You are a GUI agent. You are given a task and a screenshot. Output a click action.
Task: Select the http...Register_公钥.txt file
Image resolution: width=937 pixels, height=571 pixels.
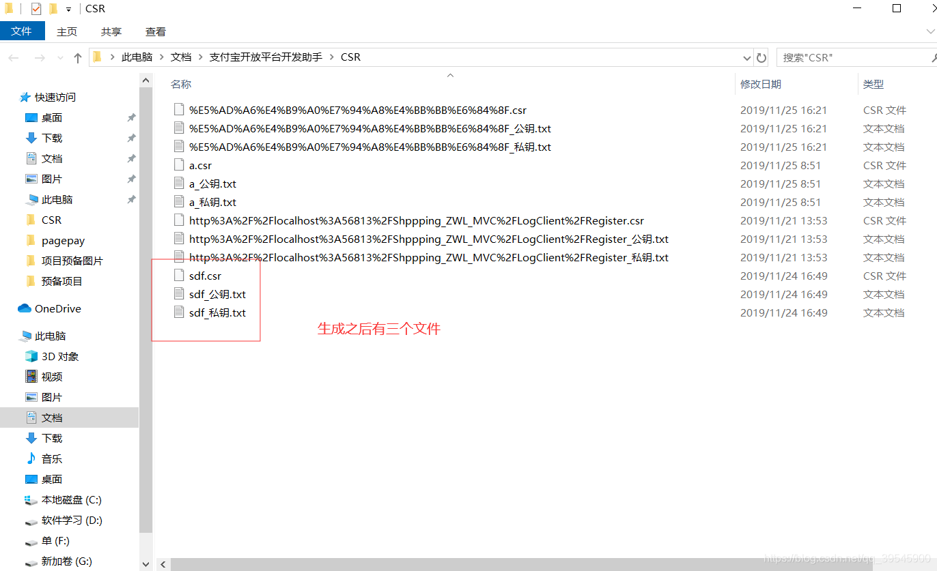[429, 239]
